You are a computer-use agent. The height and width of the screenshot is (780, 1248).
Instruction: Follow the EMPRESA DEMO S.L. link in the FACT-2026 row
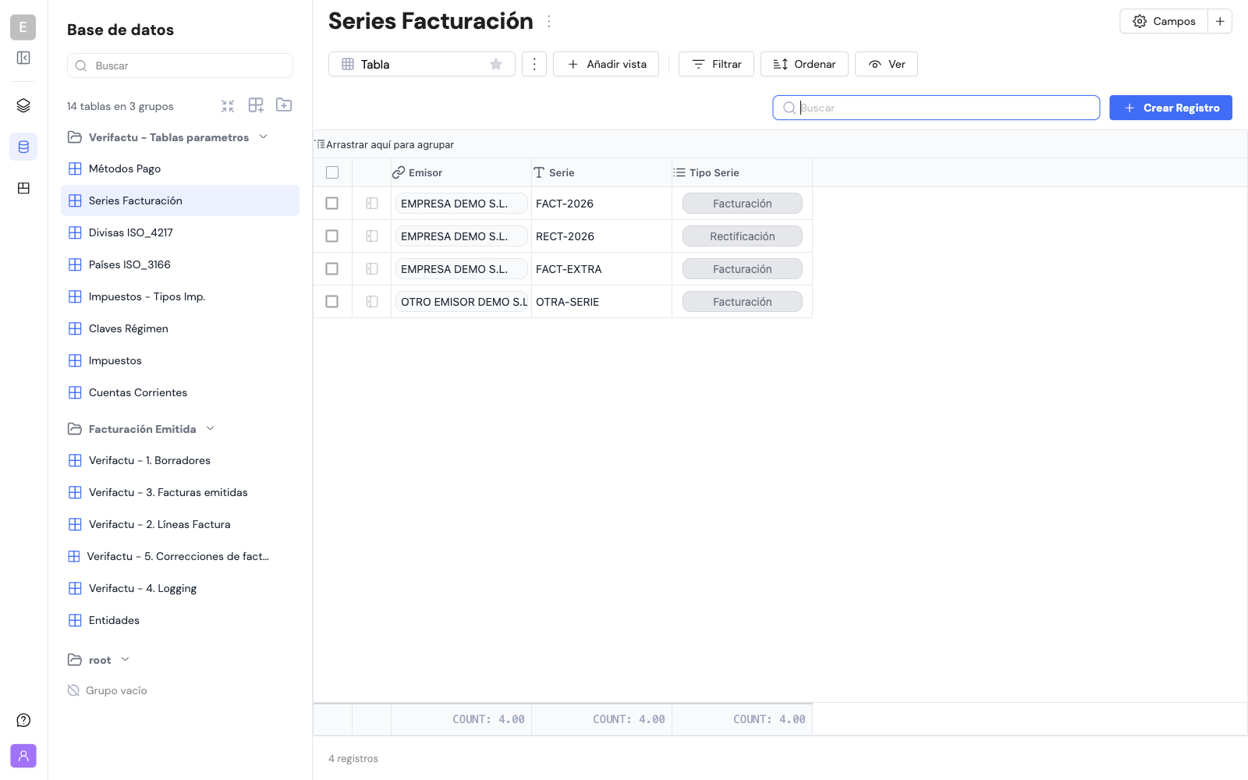point(462,204)
